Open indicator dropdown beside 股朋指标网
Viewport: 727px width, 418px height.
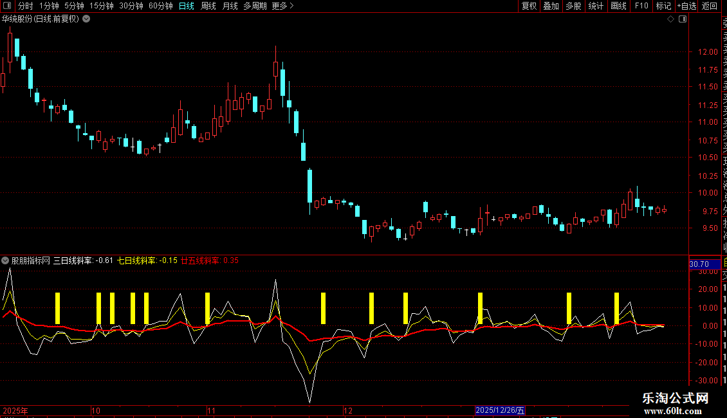pos(5,260)
